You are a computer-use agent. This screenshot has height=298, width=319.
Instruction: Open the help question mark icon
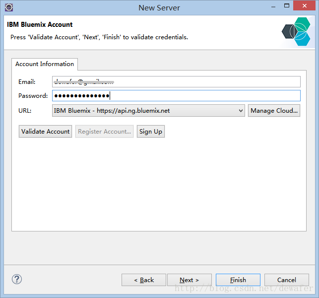coord(17,279)
